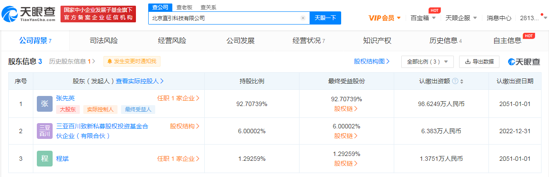Click the info icon next to 认缴出资额
The height and width of the screenshot is (177, 549).
[455, 81]
